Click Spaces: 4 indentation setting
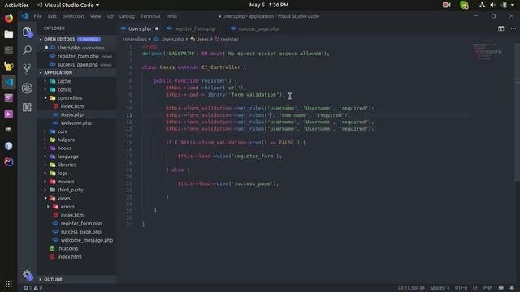Screen dimensions: 520x292 pos(440,288)
